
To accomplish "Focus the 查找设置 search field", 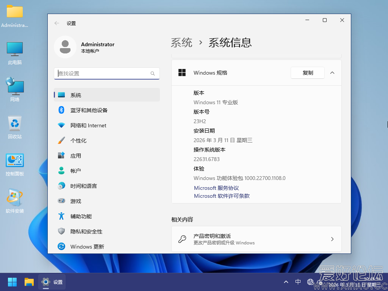I will 106,74.
